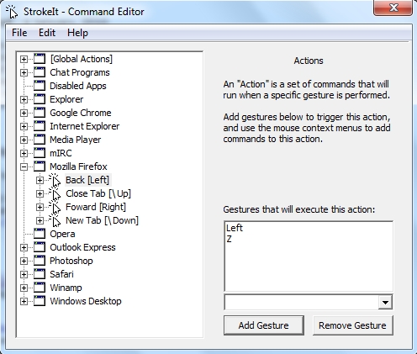Expand the [Global Actions] tree node
This screenshot has width=417, height=354.
click(24, 59)
